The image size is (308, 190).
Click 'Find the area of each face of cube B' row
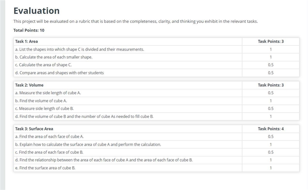click(156, 152)
